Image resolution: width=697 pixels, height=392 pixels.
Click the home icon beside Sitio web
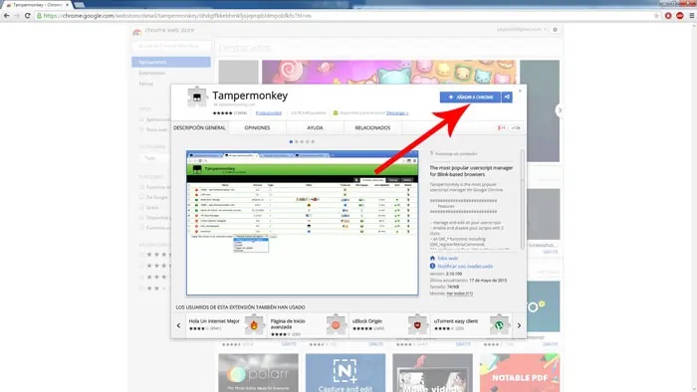point(432,258)
